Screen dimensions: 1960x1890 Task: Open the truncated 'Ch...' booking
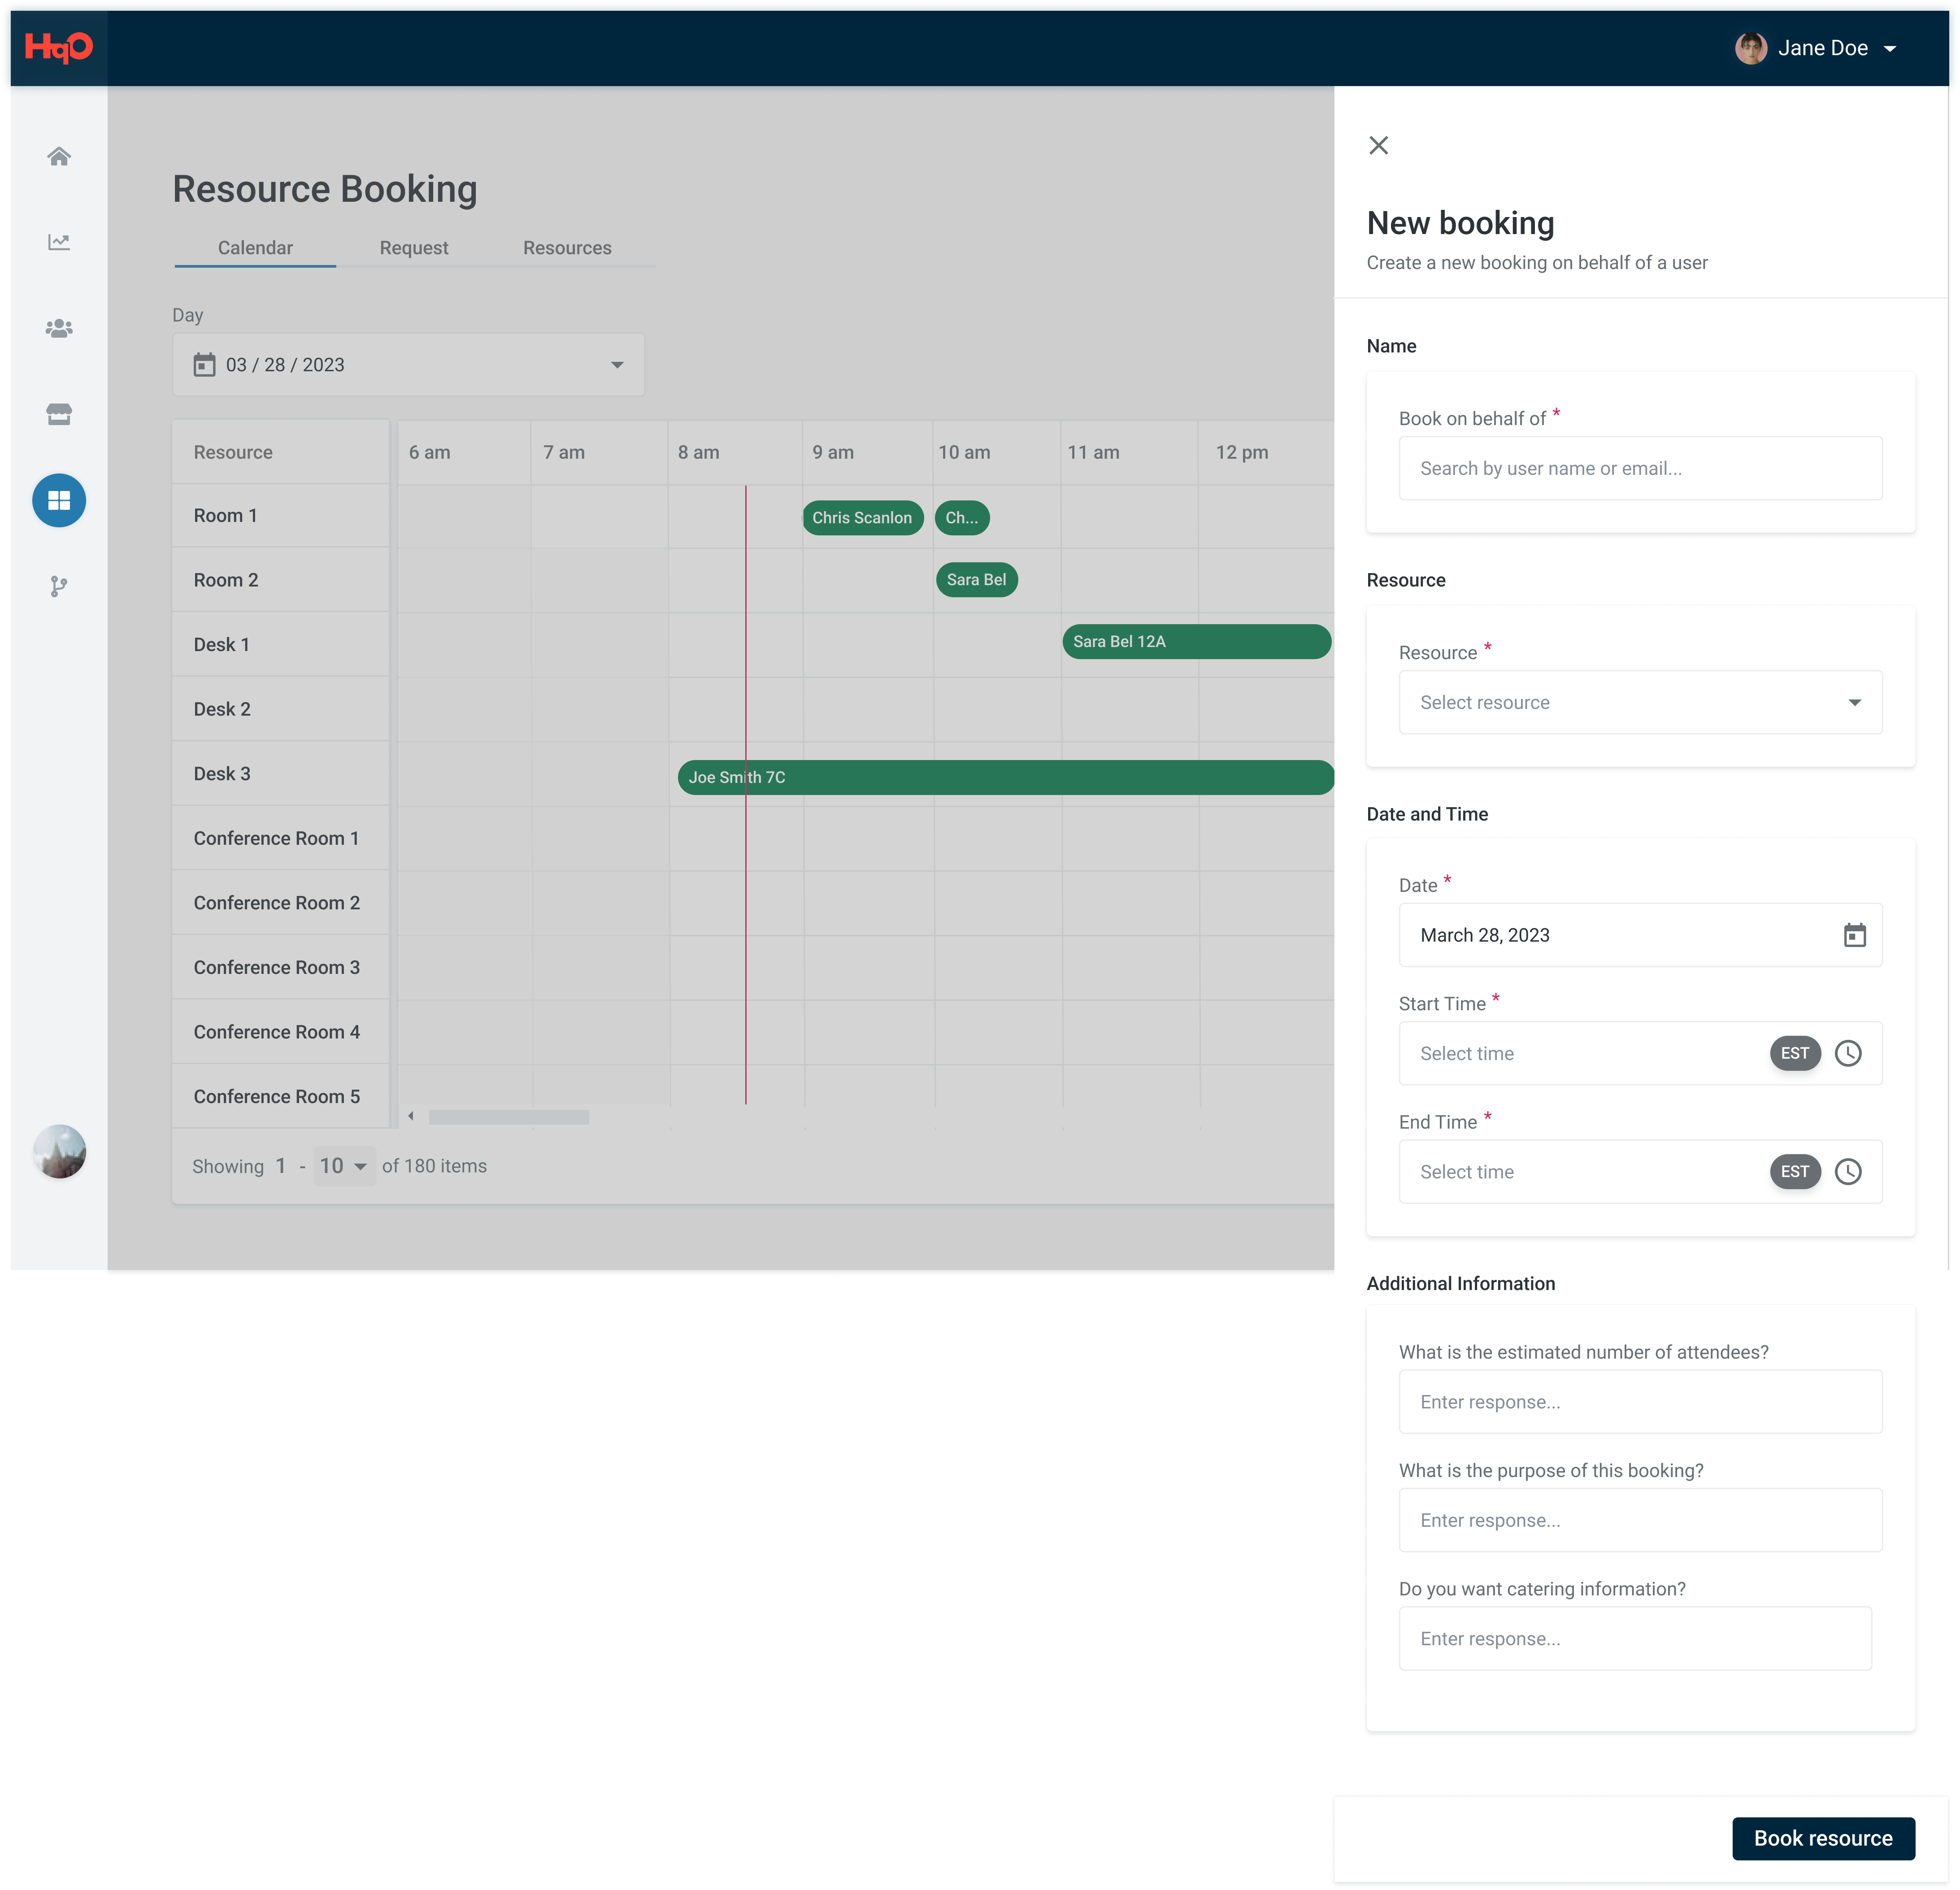(962, 517)
